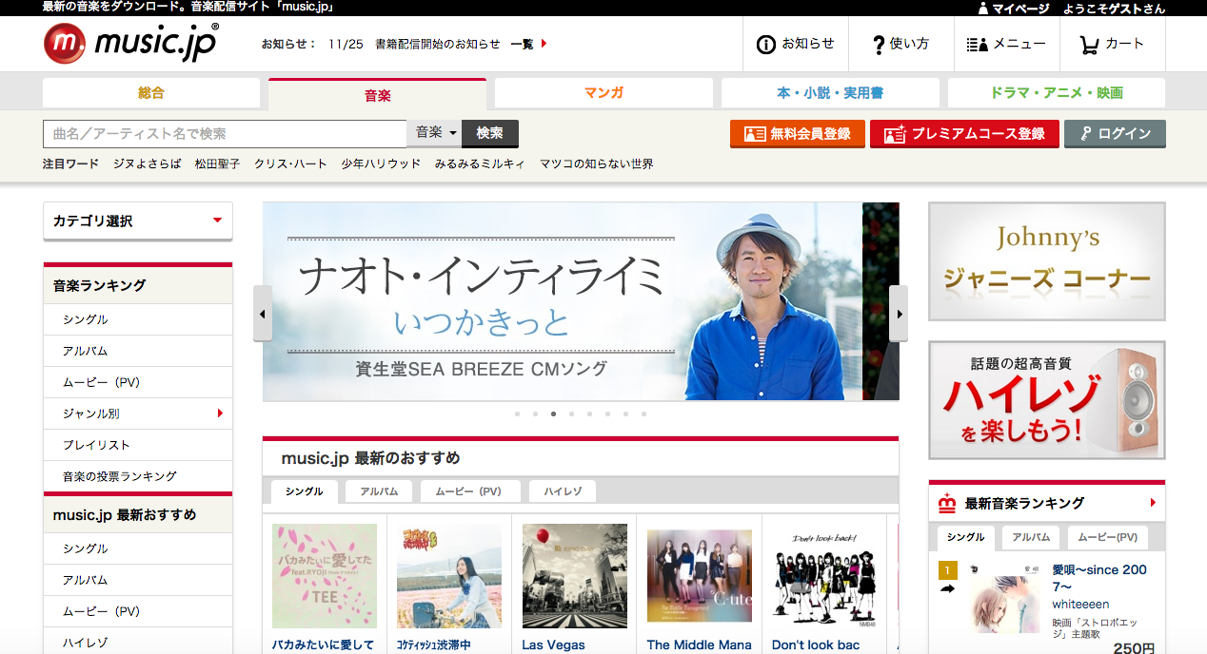The image size is (1207, 654).
Task: Select the first carousel indicator dot
Action: 517,414
